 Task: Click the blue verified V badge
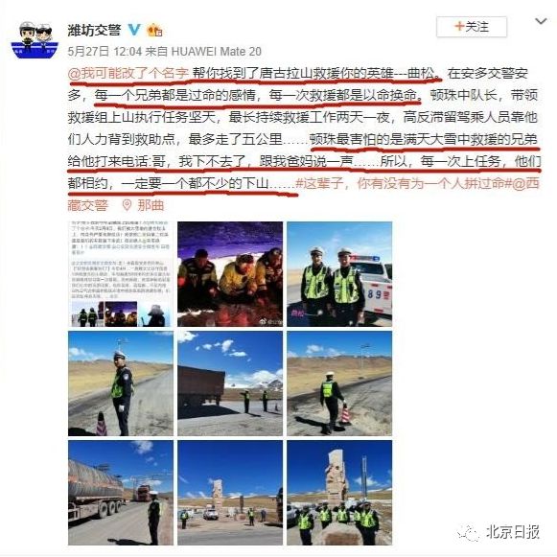click(x=134, y=30)
